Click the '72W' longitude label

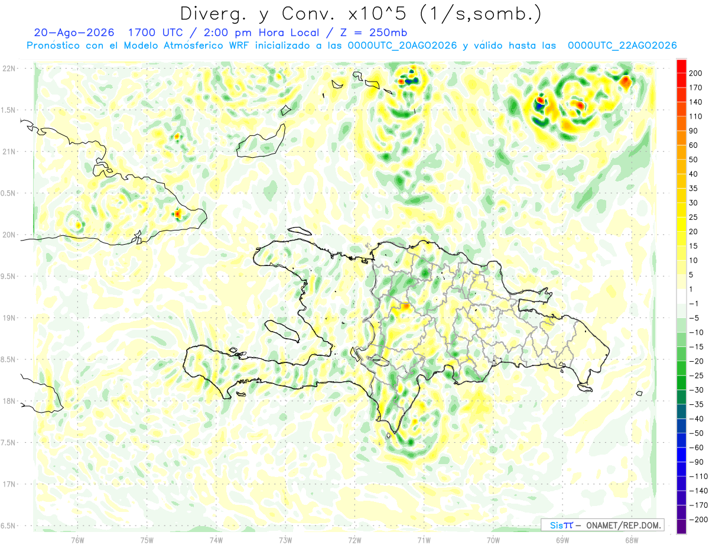[x=354, y=540]
